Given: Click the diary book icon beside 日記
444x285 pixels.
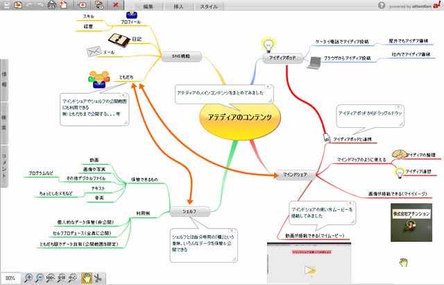Looking at the screenshot, I should [x=119, y=40].
